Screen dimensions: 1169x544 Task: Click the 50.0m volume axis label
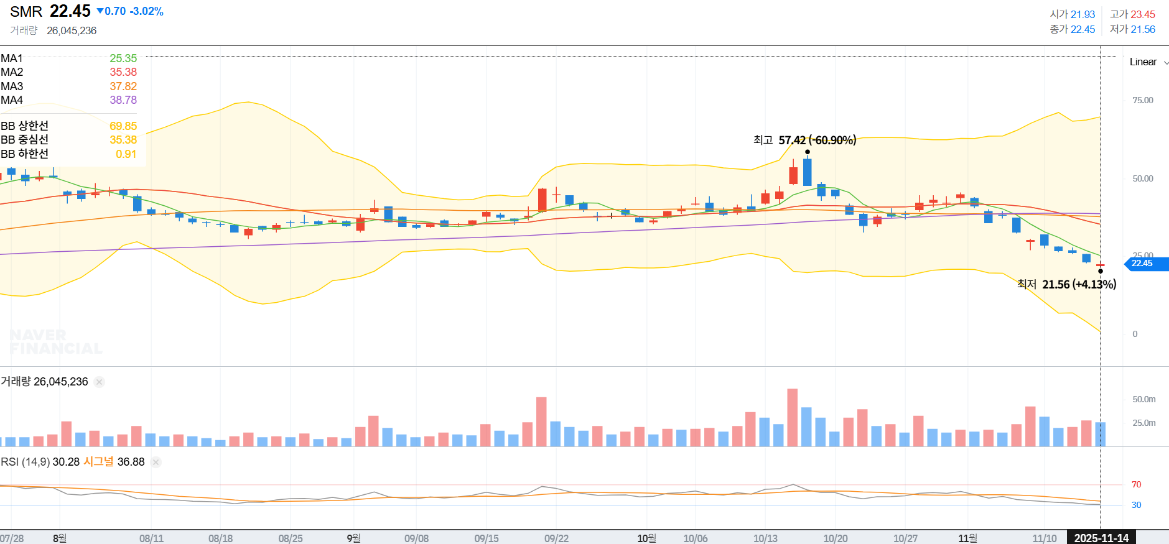coord(1144,399)
